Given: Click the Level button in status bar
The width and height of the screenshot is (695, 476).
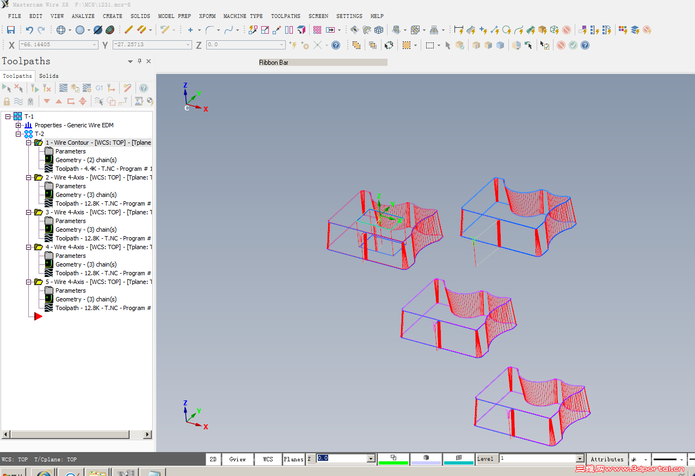Looking at the screenshot, I should 485,459.
